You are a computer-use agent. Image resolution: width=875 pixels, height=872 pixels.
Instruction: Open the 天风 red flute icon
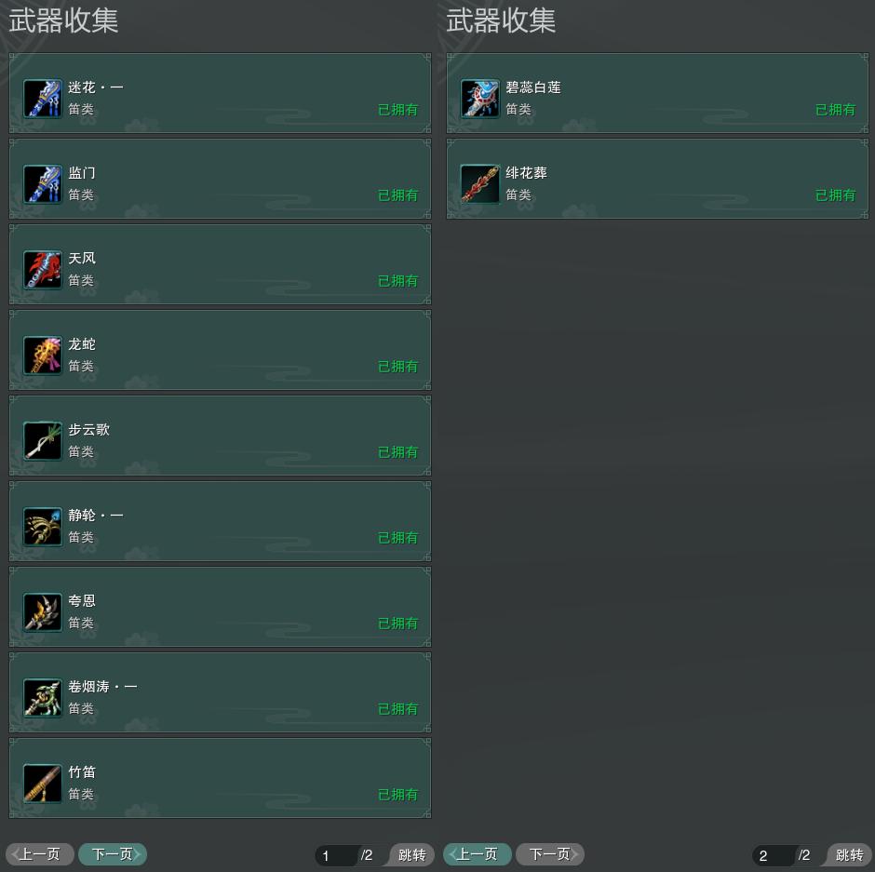(x=43, y=270)
